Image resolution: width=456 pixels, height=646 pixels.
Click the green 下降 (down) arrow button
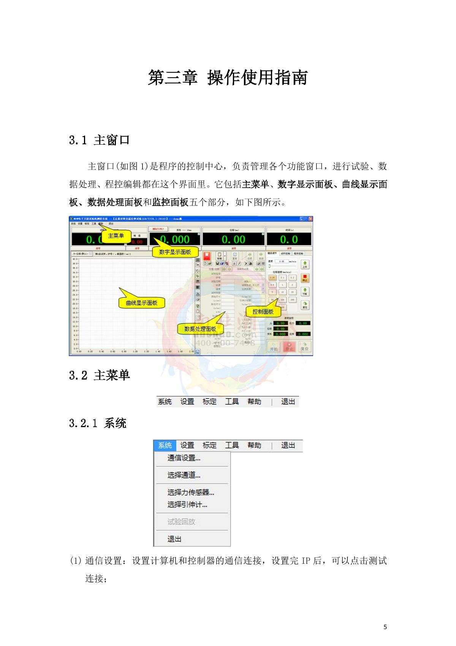[304, 292]
